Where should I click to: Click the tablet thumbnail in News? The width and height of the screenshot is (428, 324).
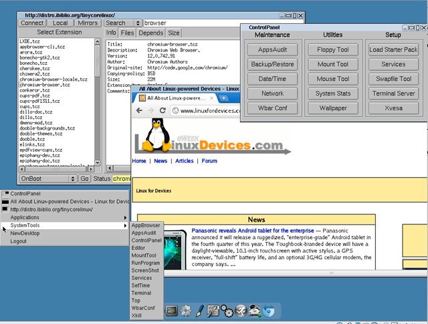coord(175,250)
